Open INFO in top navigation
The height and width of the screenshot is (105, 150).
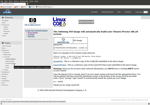119,12
